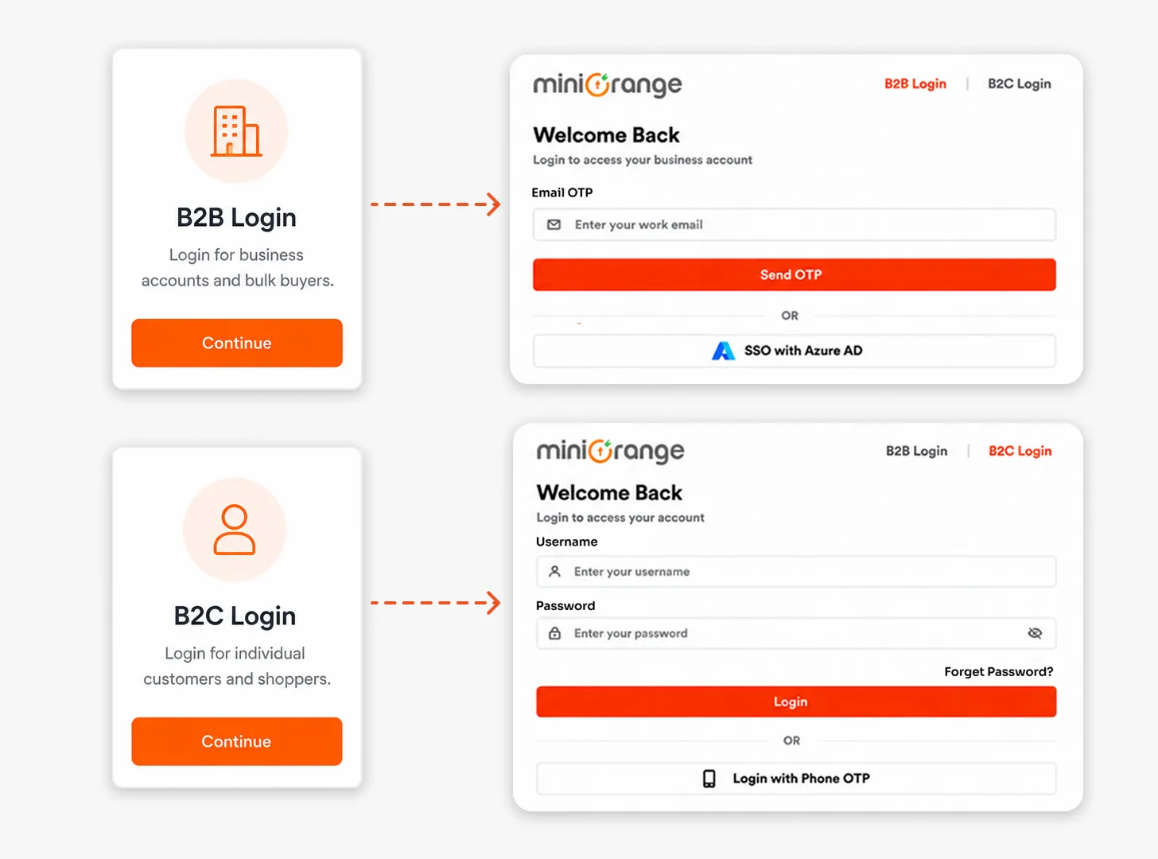Viewport: 1158px width, 859px height.
Task: Click the Welcome Back heading in B2C panel
Action: pyautogui.click(x=609, y=493)
